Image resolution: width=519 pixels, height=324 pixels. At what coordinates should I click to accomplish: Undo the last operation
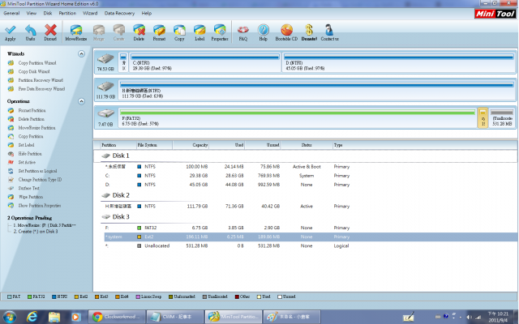point(31,32)
